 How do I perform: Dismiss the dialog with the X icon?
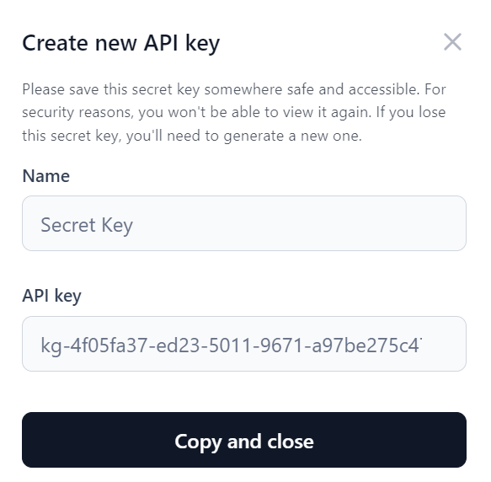[452, 41]
